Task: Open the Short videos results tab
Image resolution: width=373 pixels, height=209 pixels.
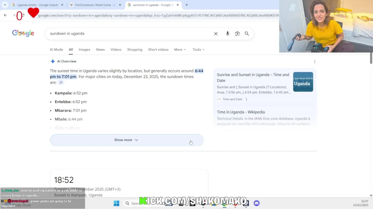Action: 158,50
